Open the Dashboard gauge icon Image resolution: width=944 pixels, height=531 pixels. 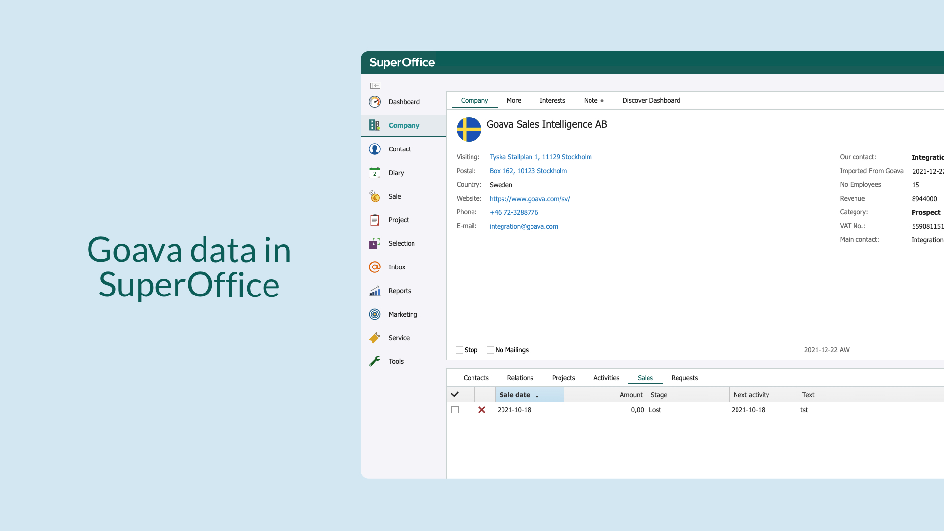point(375,102)
